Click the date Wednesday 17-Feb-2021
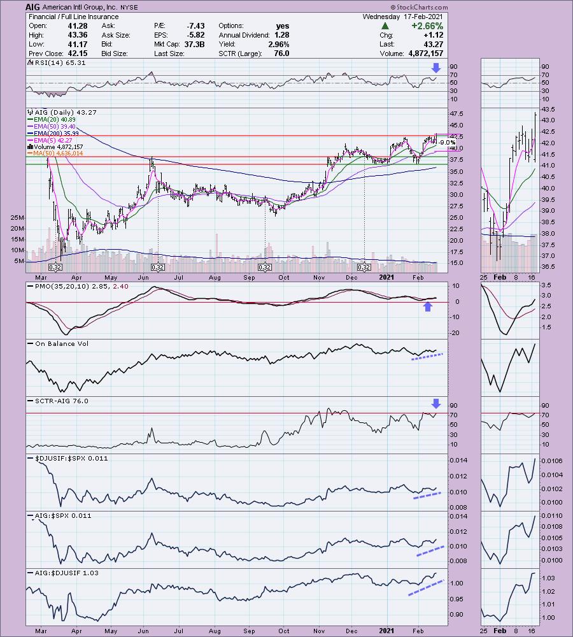This screenshot has width=573, height=637. 402,17
